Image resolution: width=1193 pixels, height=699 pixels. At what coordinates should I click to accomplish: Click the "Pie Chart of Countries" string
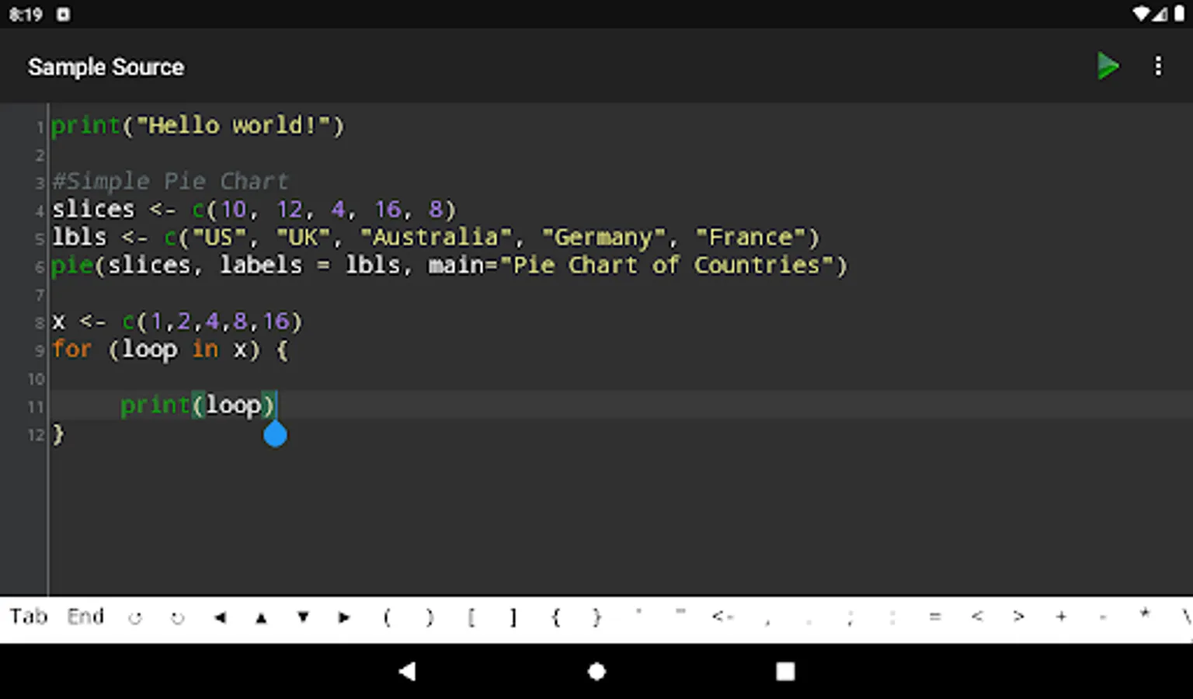666,265
